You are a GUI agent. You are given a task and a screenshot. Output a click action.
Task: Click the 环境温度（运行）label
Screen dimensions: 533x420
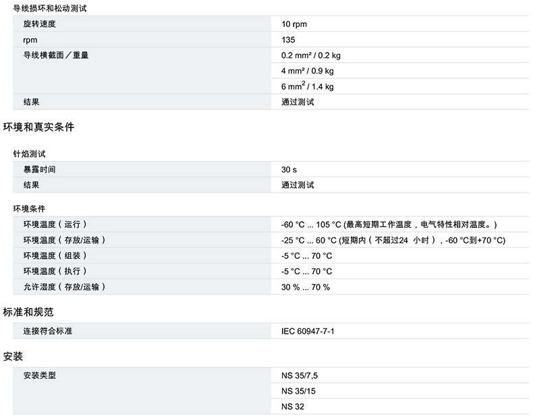coord(55,224)
